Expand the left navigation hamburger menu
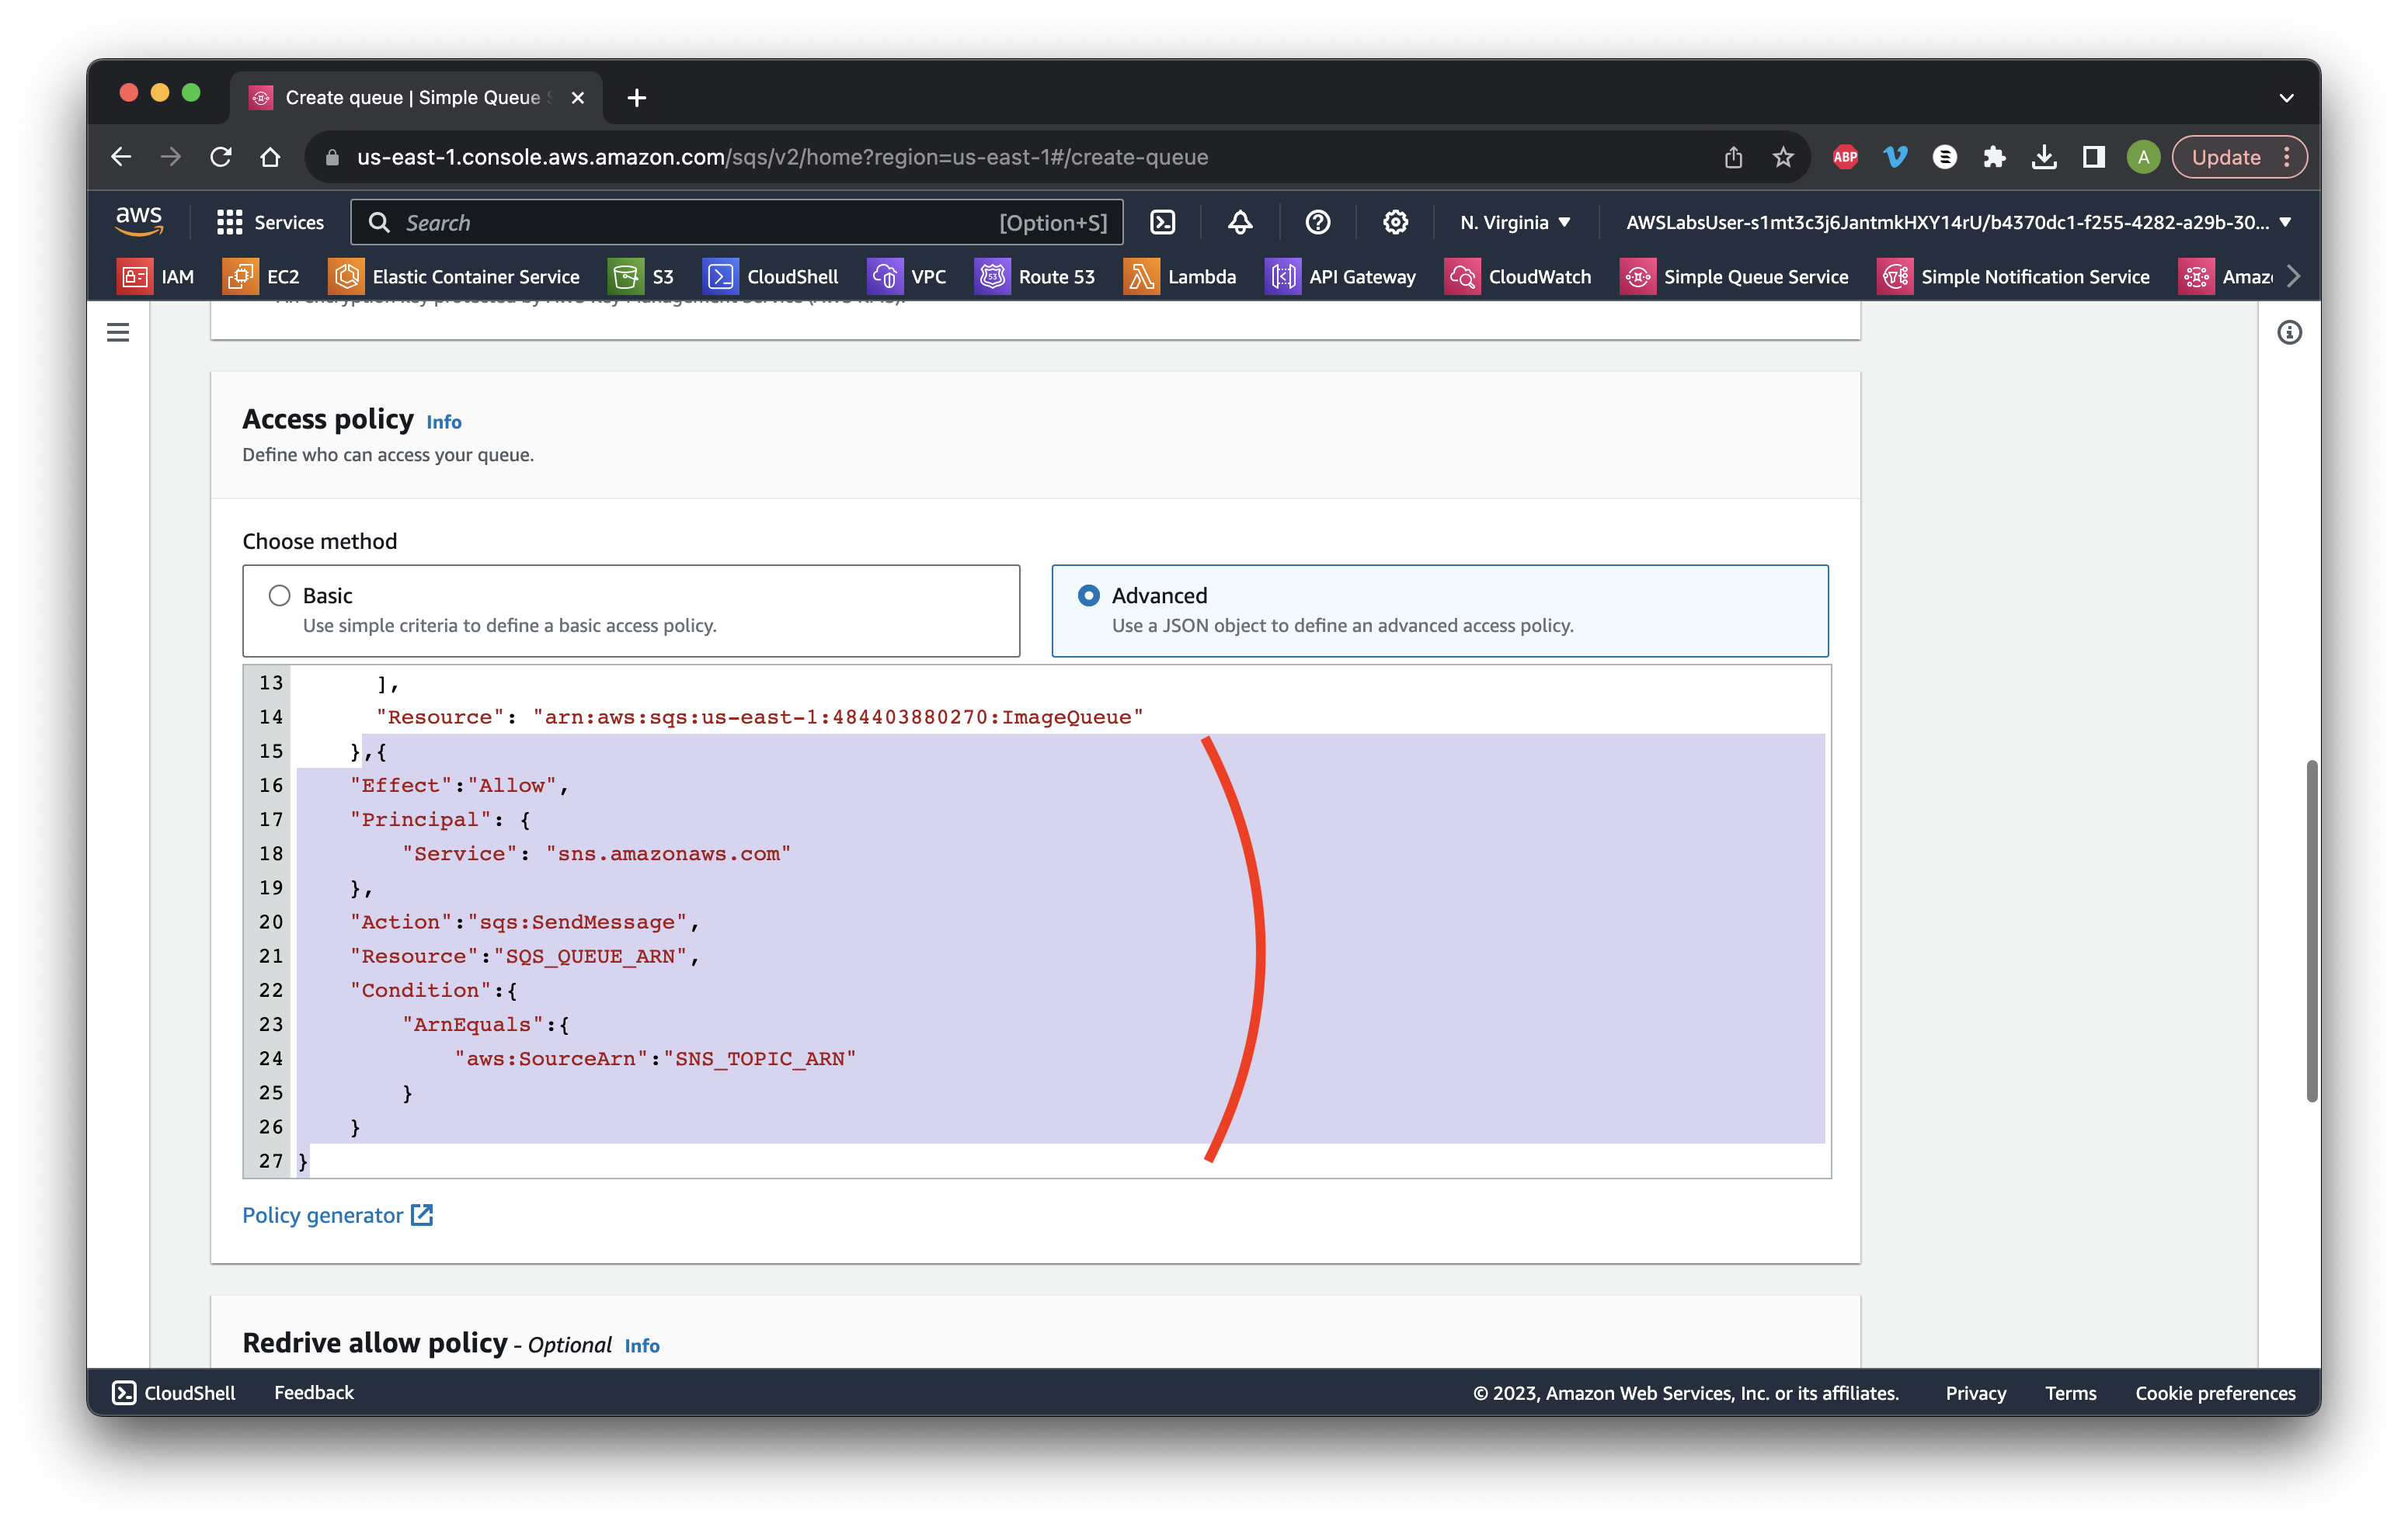The image size is (2408, 1531). click(118, 332)
